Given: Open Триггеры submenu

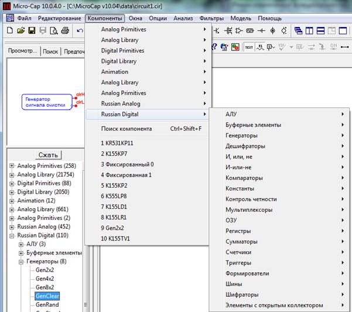Looking at the screenshot, I should [x=279, y=263].
